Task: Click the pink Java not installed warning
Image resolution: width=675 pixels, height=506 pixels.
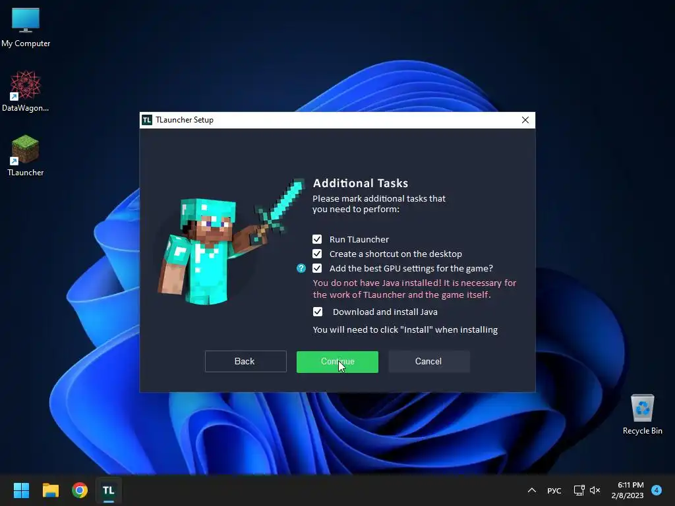Action: [414, 289]
